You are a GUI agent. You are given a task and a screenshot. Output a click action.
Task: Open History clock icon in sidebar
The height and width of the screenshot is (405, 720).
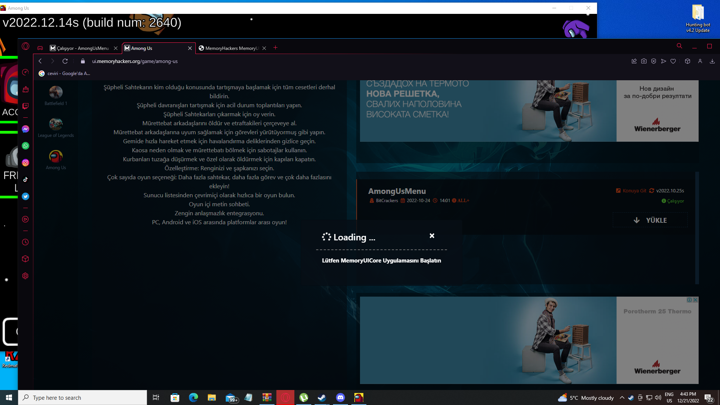click(x=25, y=242)
